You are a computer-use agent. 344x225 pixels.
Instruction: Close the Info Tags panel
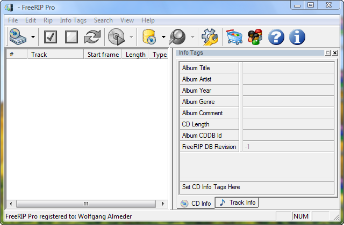(x=335, y=52)
